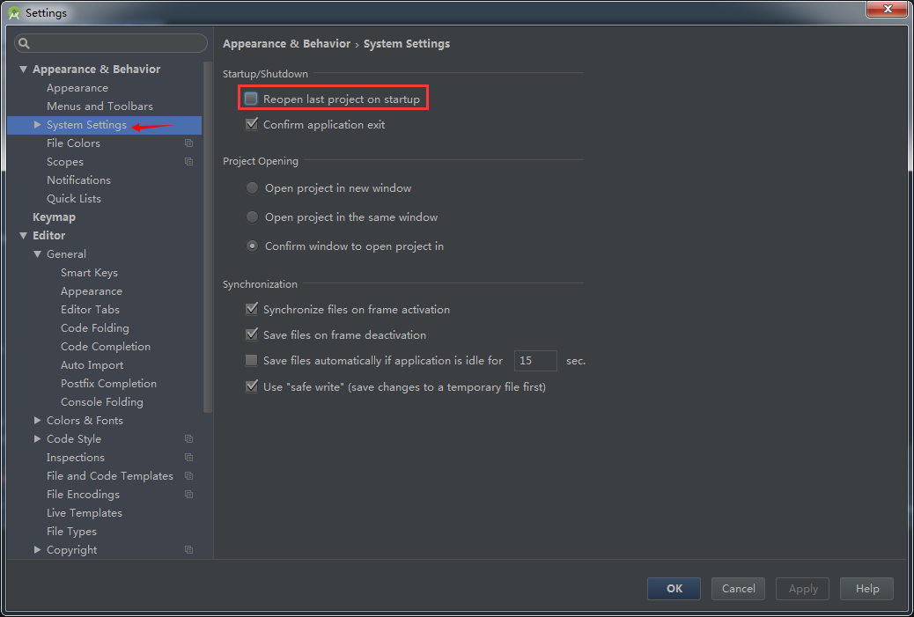Select File Encodings in the tree
The height and width of the screenshot is (617, 914).
83,494
